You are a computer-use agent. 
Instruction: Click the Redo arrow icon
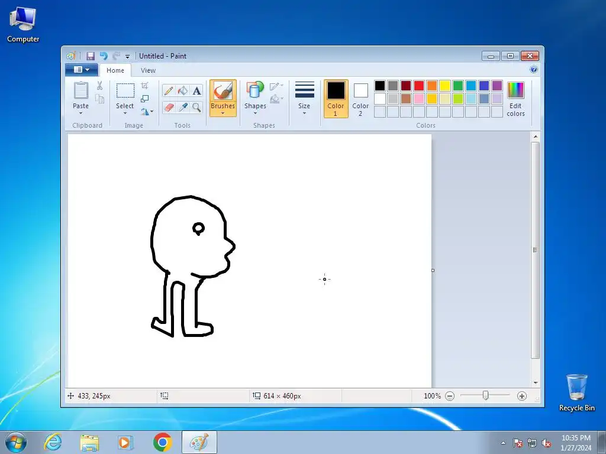point(116,56)
